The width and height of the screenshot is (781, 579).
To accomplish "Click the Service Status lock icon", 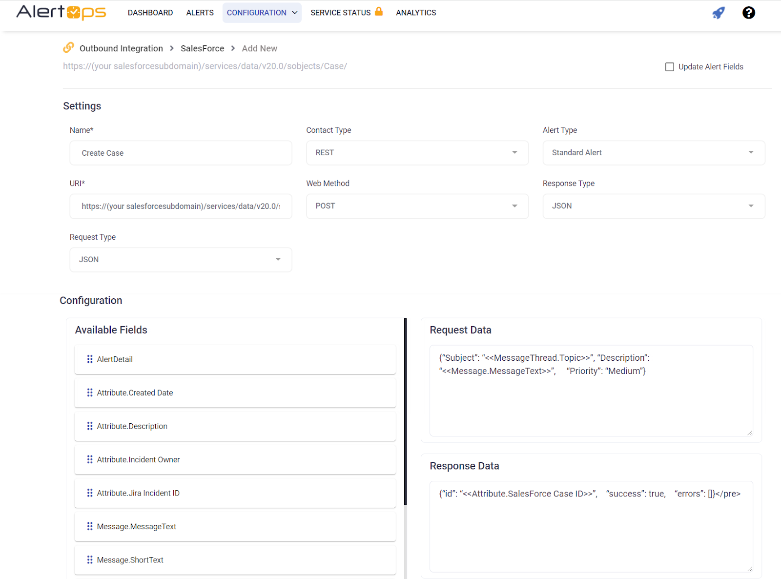I will 379,12.
